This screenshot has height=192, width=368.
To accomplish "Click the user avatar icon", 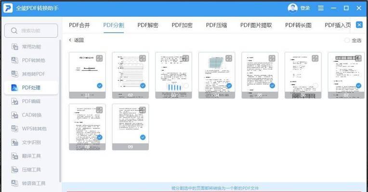I will [292, 8].
